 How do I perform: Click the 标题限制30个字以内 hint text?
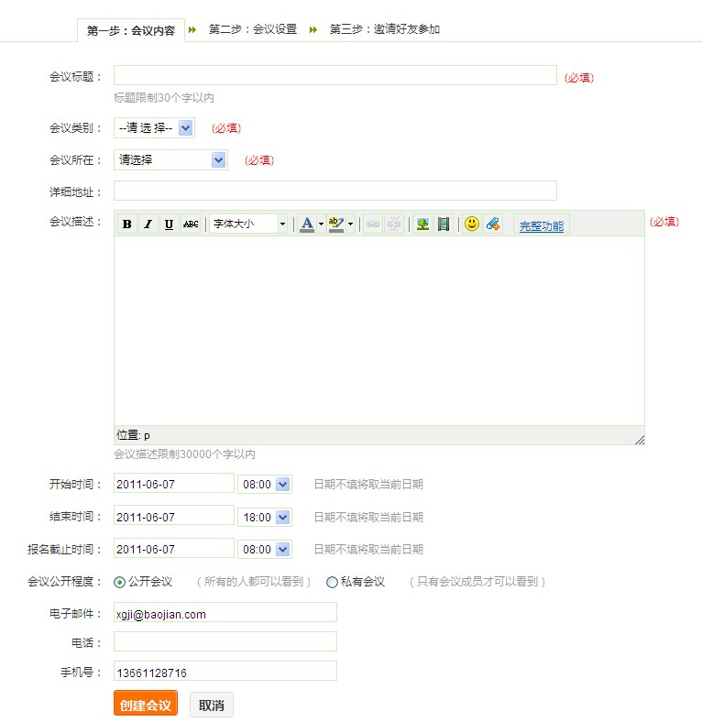click(x=163, y=98)
